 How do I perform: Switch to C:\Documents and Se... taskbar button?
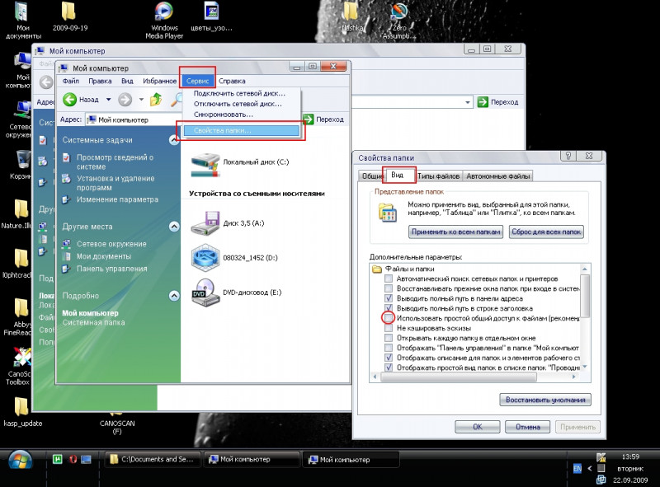pyautogui.click(x=153, y=459)
